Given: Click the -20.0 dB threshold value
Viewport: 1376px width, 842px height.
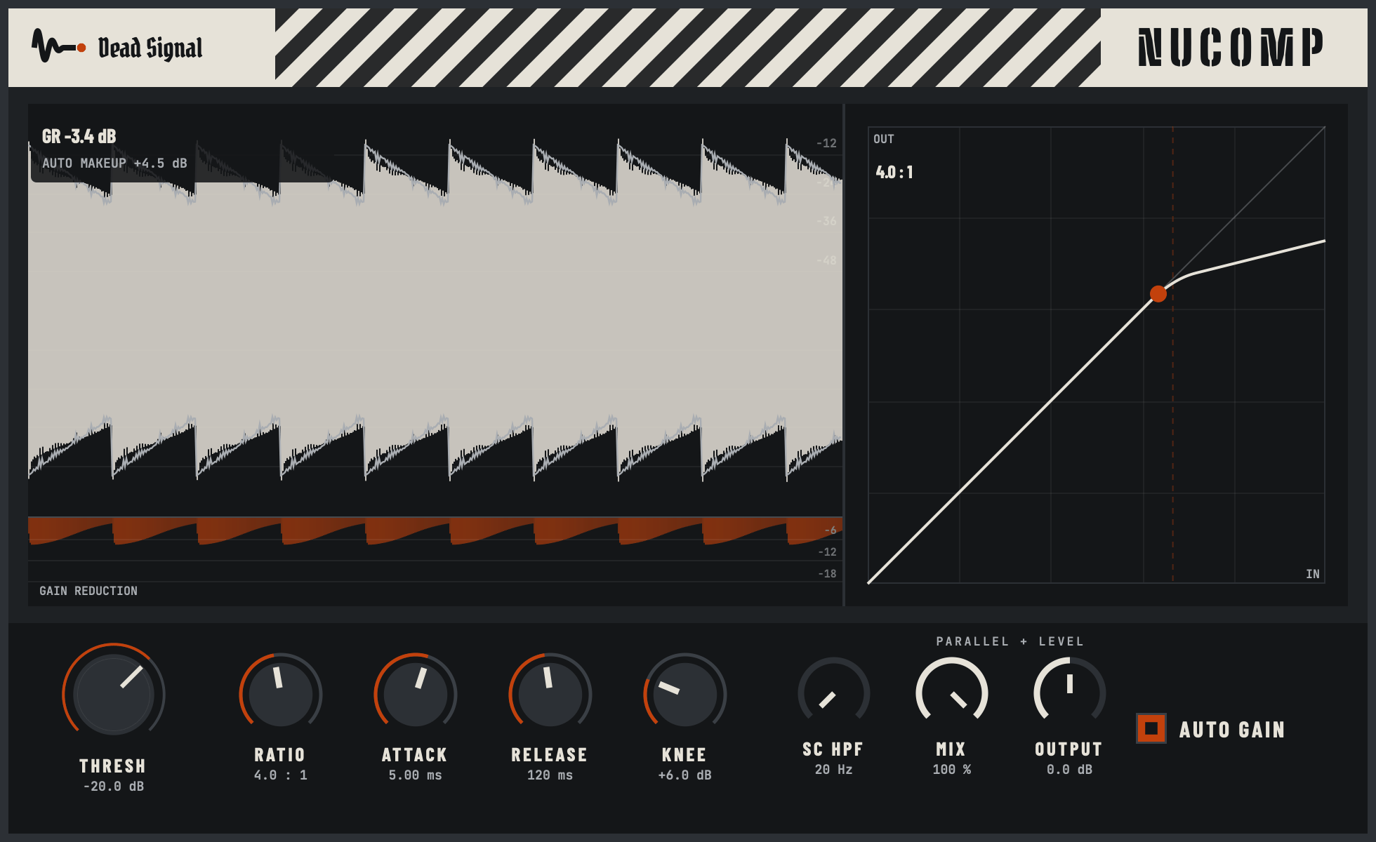Looking at the screenshot, I should (x=114, y=787).
